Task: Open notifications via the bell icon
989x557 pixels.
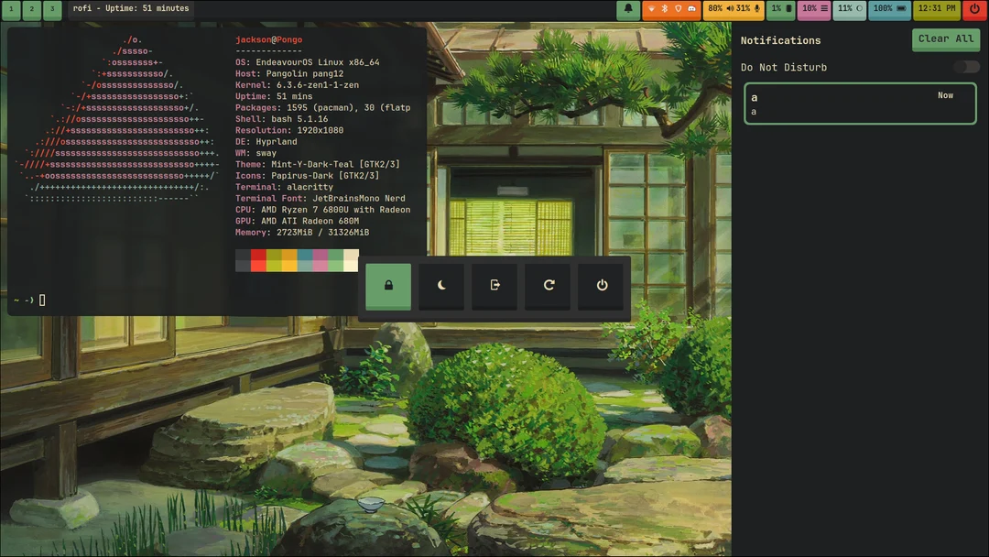Action: point(628,9)
